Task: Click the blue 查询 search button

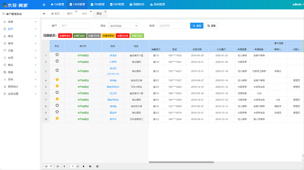Action: (197, 26)
